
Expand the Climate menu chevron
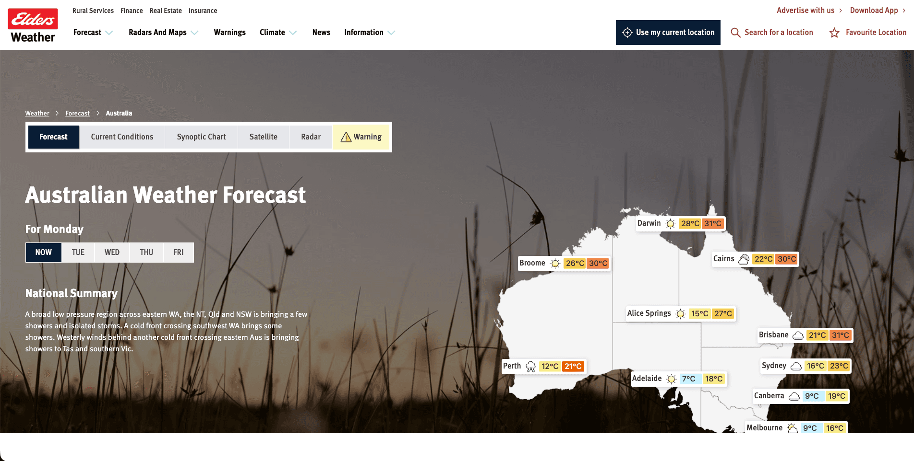293,33
